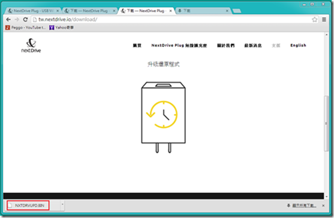This screenshot has width=334, height=218.
Task: Open the first navigation menu item left of NextDrive Plug
Action: point(137,45)
